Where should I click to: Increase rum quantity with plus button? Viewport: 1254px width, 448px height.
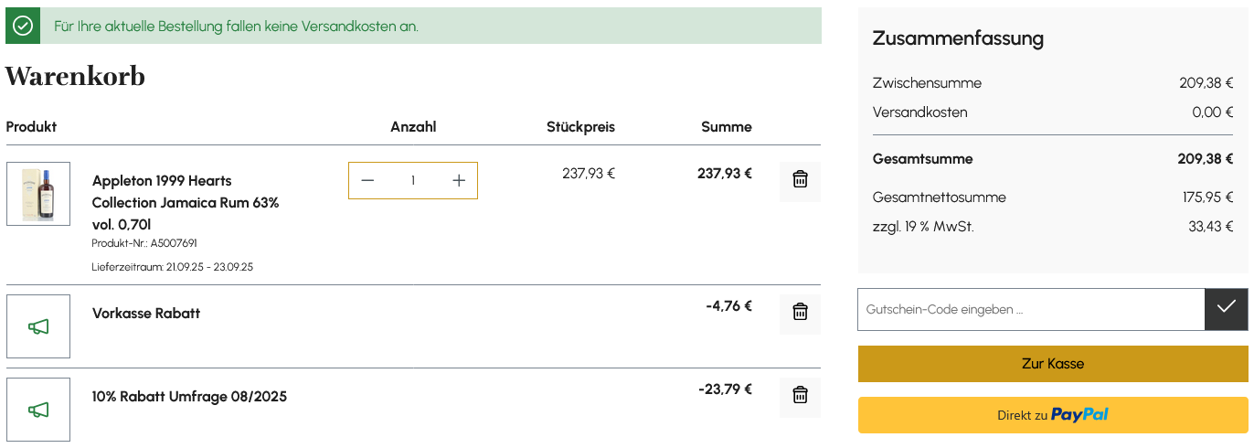coord(459,181)
